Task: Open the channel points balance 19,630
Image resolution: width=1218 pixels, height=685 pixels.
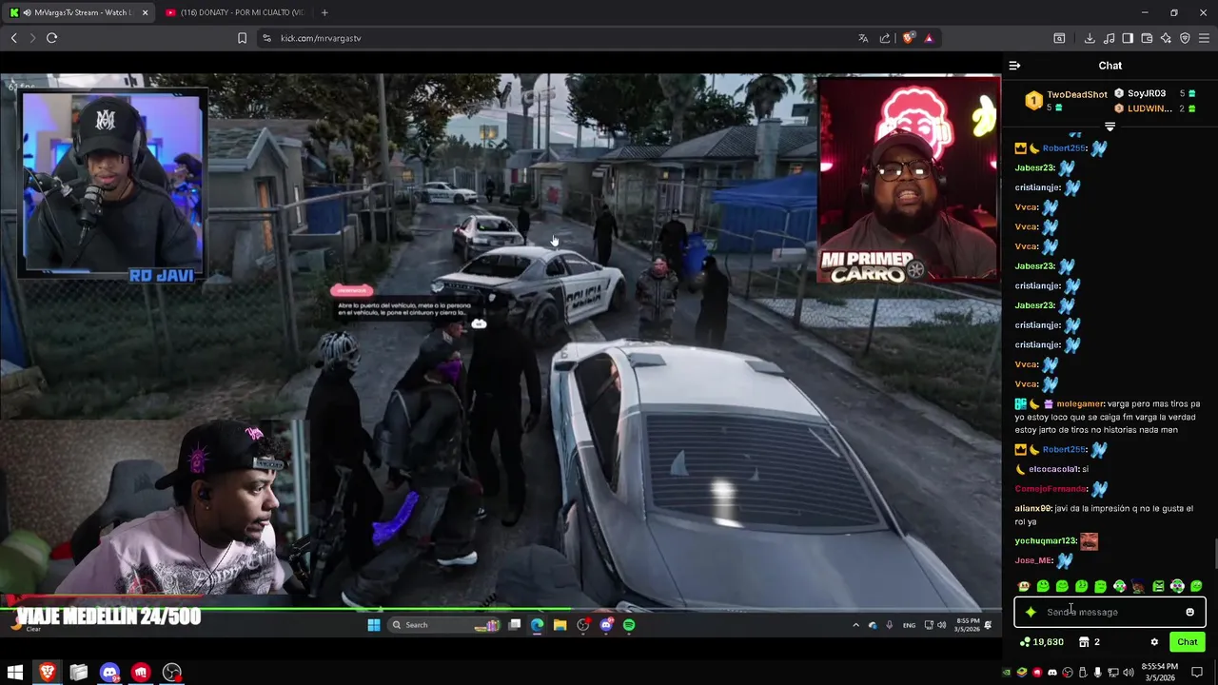Action: 1042,642
